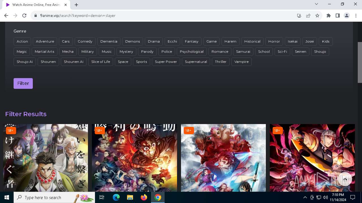Select the Vampire genre tag
Image resolution: width=362 pixels, height=203 pixels.
pos(242,62)
